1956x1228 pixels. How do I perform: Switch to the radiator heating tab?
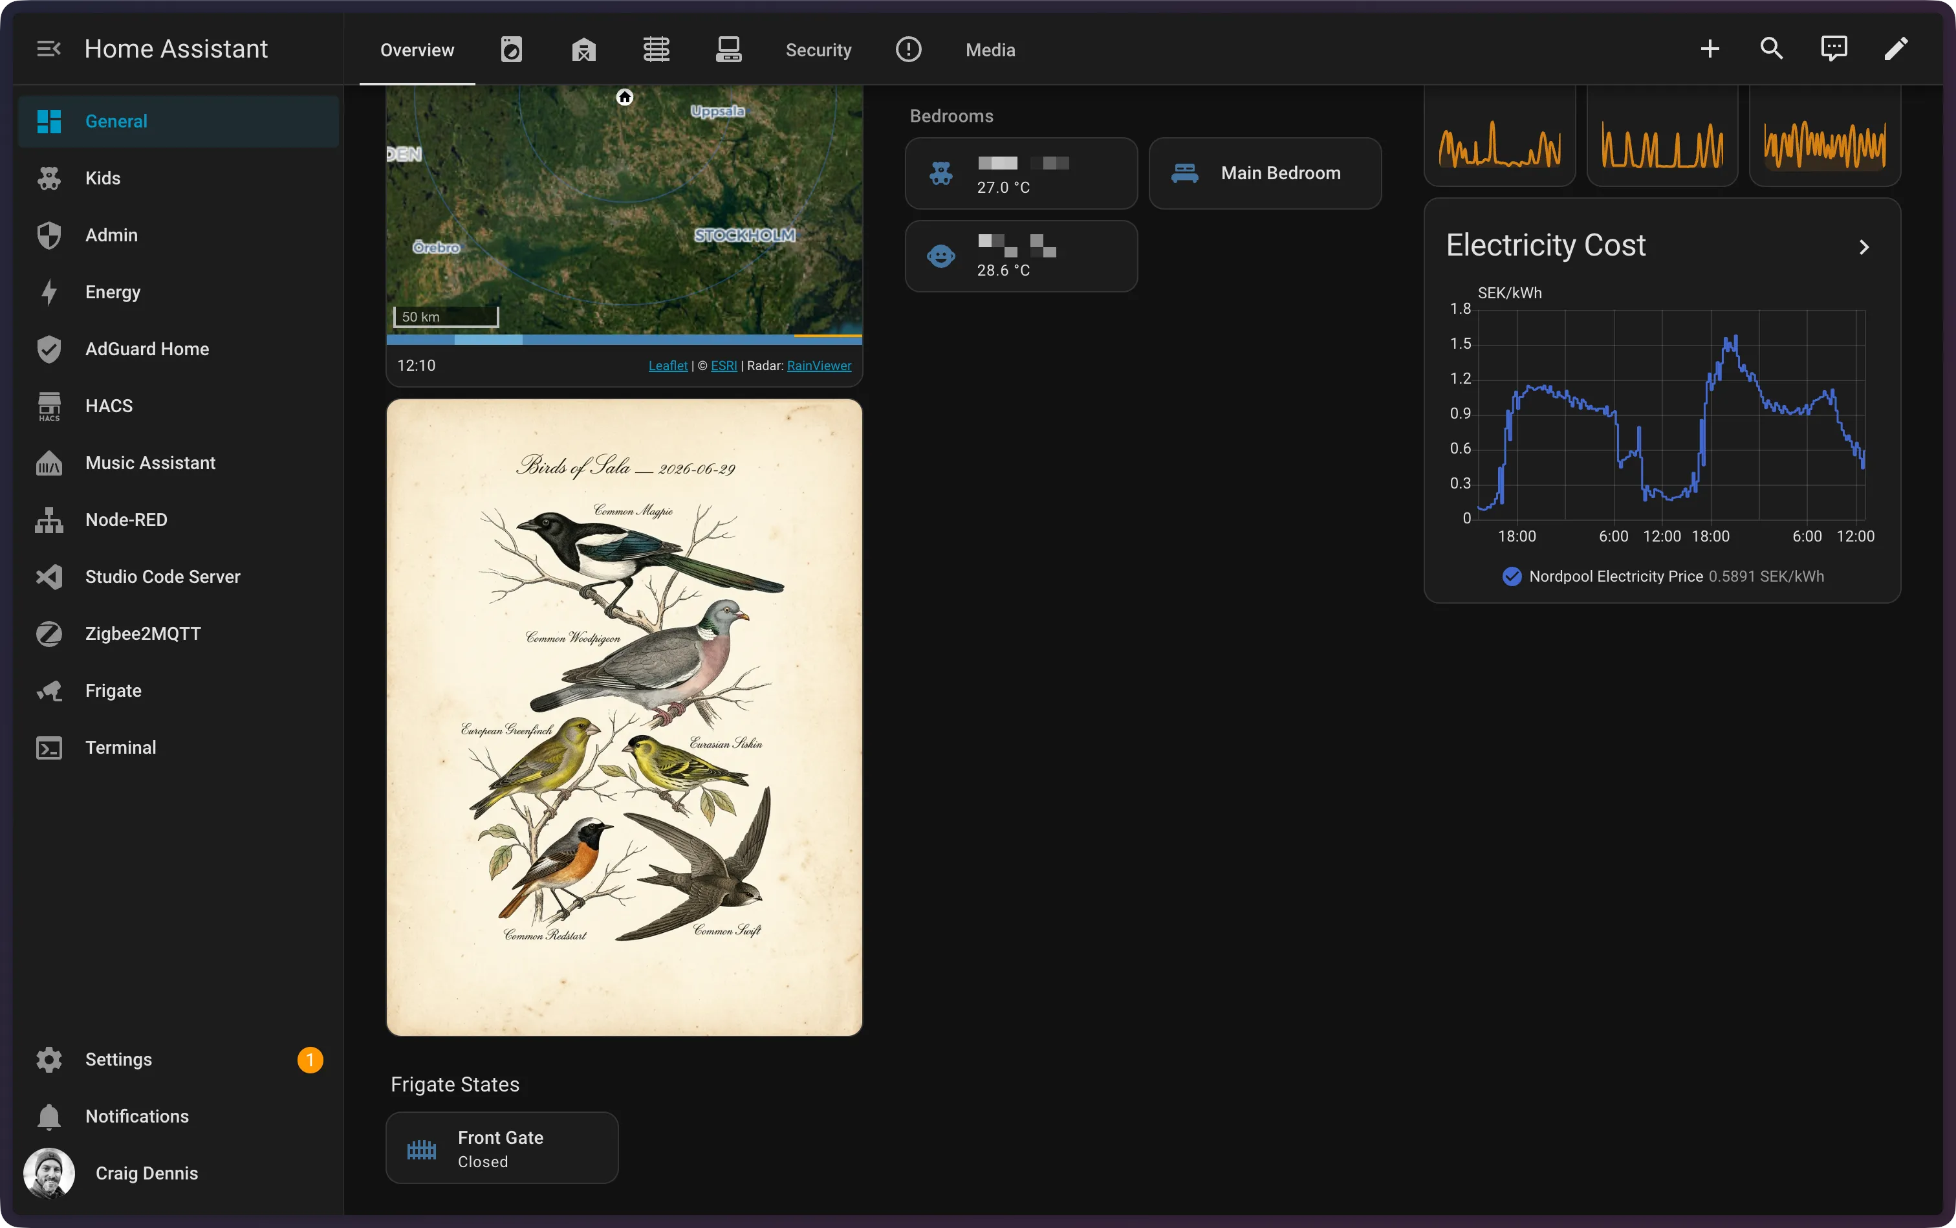[656, 50]
